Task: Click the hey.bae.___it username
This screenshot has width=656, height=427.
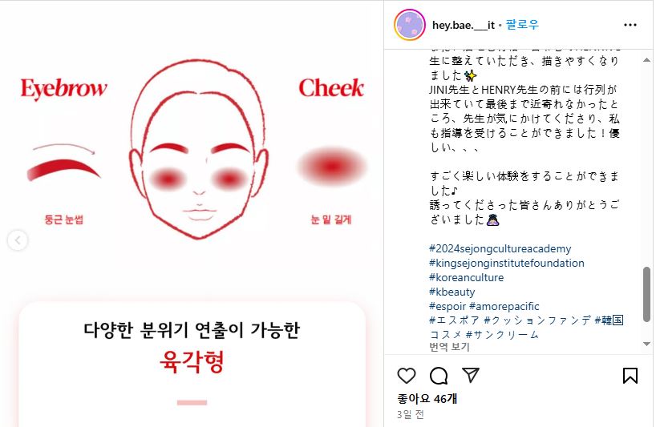Action: point(464,25)
